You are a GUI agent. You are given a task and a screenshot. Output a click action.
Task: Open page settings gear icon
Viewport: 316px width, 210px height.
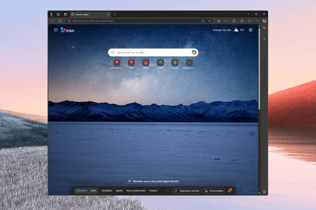pos(251,30)
